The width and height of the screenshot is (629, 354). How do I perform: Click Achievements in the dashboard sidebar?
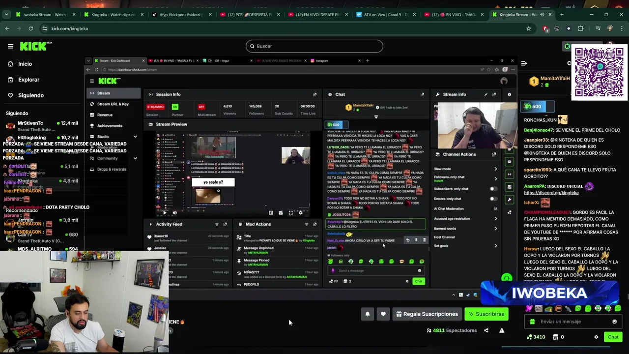click(x=110, y=126)
